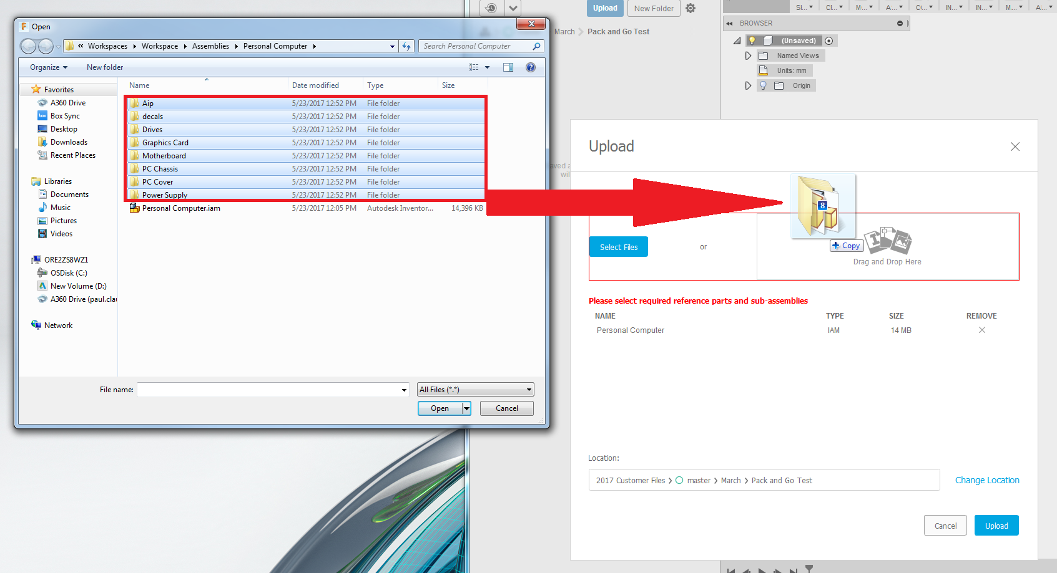The width and height of the screenshot is (1057, 573).
Task: Click the Named Views folder icon
Action: (x=763, y=55)
